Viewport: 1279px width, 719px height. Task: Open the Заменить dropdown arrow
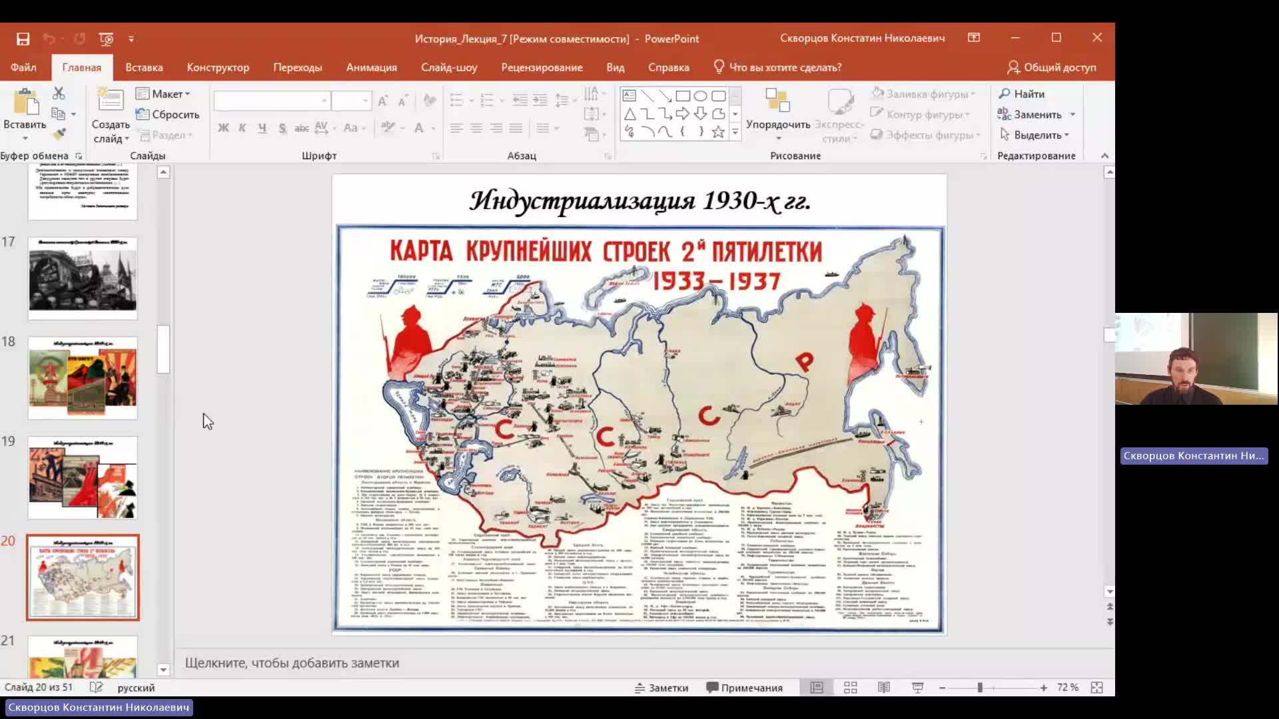point(1072,115)
